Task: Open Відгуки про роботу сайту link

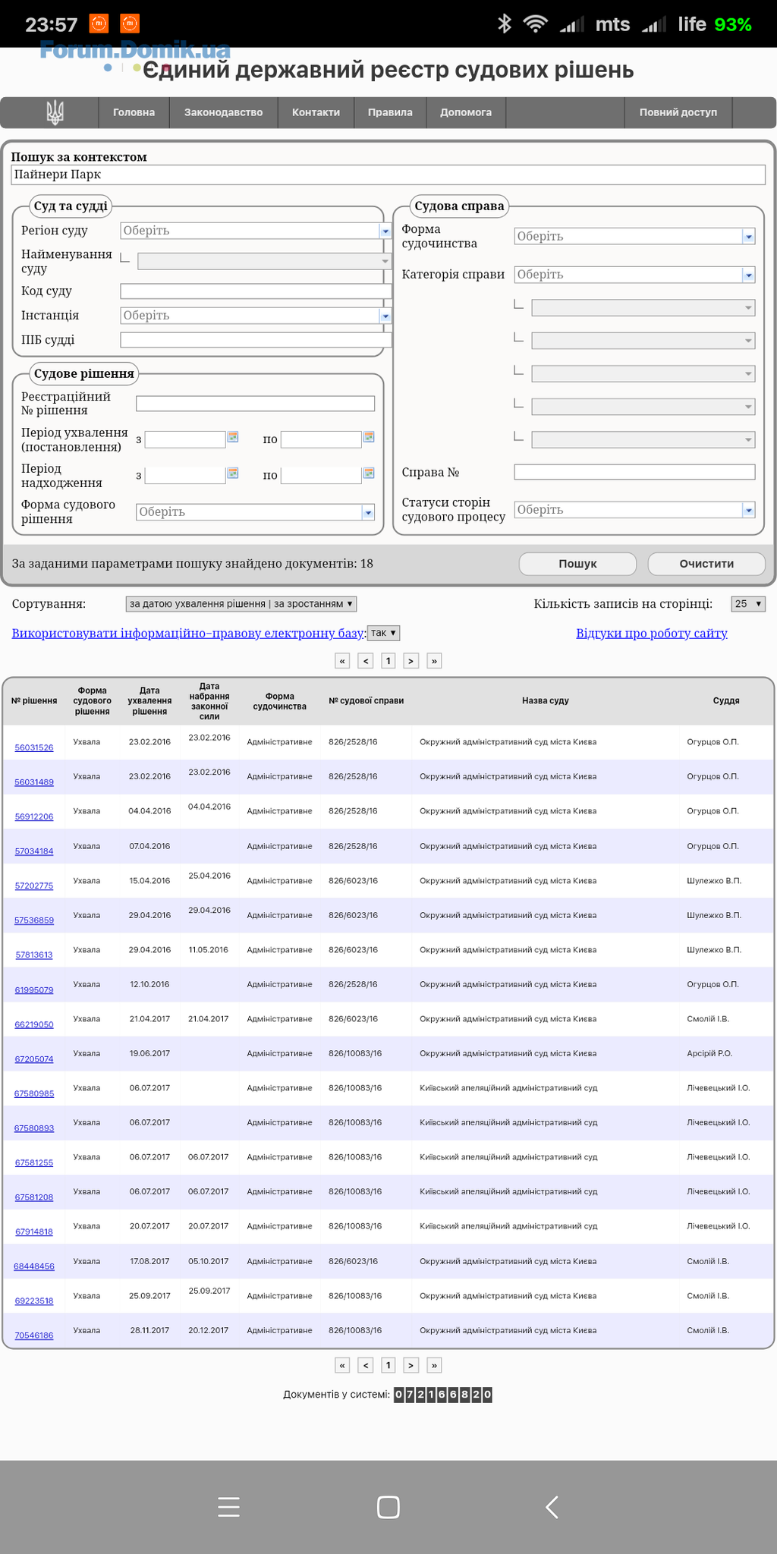Action: click(x=651, y=633)
